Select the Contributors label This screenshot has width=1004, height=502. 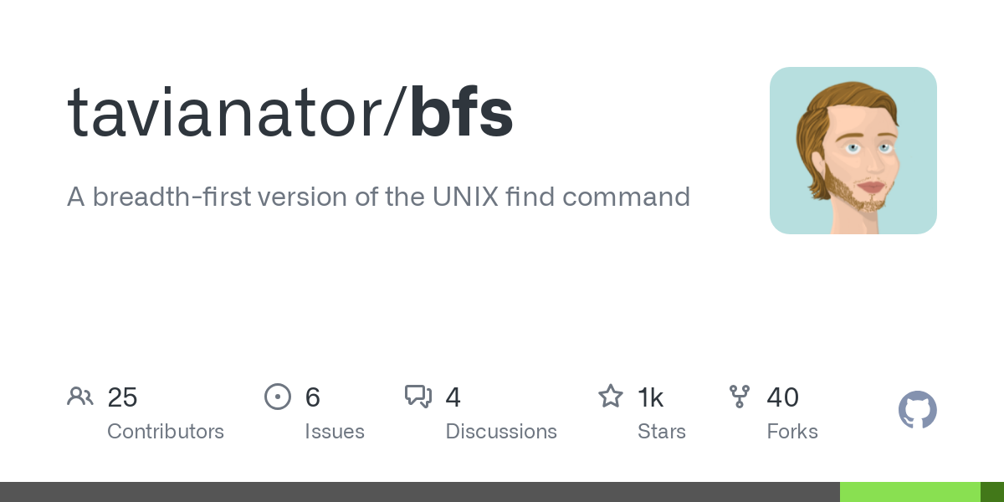click(166, 432)
